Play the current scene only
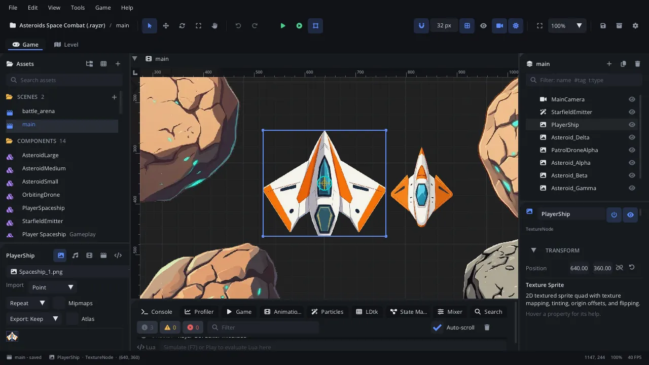Screen dimensions: 649x365 (x=299, y=26)
